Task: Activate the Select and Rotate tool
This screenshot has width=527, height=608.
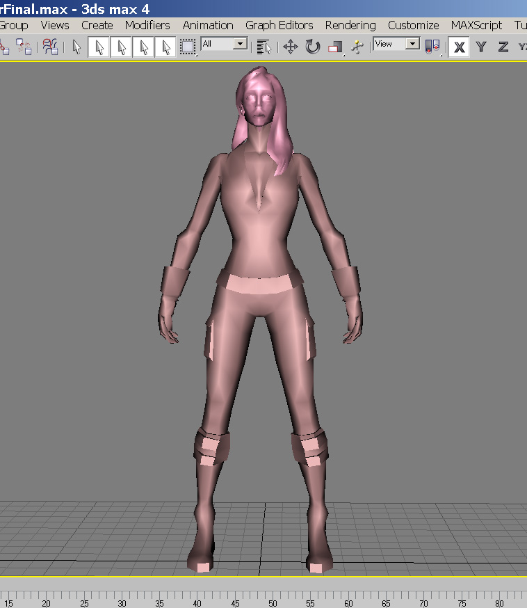Action: pos(313,47)
